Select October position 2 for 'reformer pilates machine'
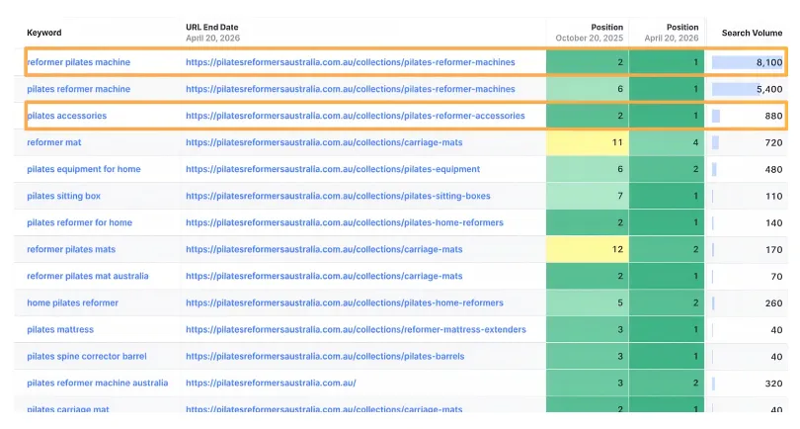800x429 pixels. click(588, 62)
